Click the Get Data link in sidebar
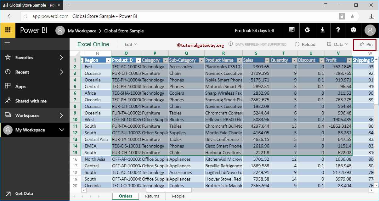The height and width of the screenshot is (201, 379). [x=24, y=194]
